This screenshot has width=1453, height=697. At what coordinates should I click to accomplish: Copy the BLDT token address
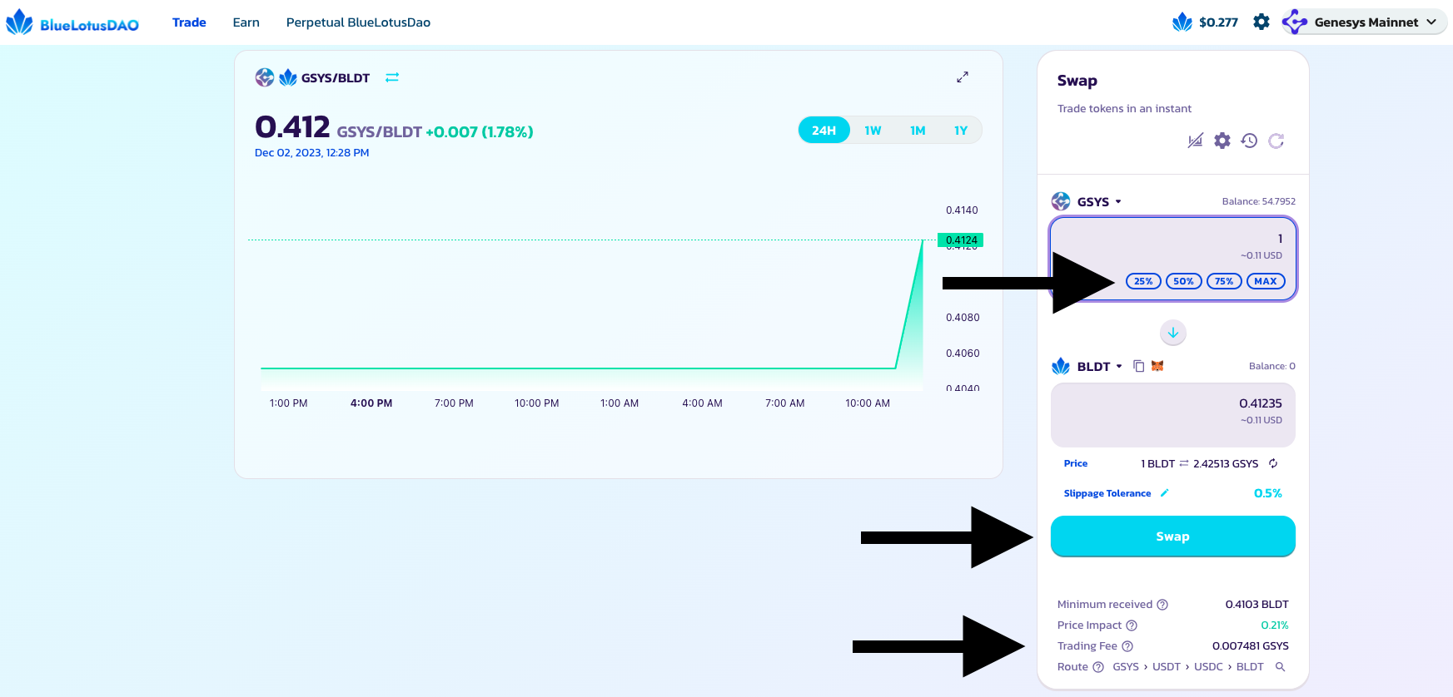(x=1139, y=366)
